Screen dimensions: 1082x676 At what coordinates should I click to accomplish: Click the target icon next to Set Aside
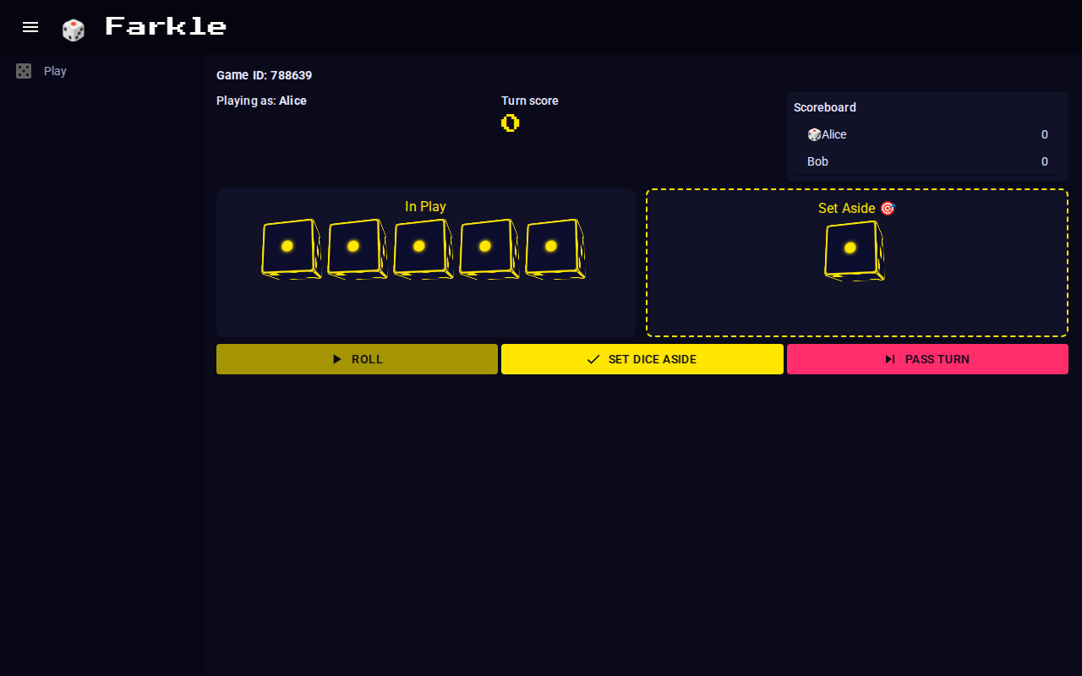coord(888,208)
